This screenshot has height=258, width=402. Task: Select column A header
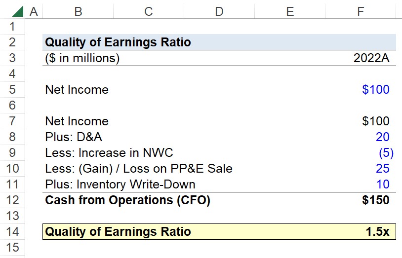tap(34, 11)
